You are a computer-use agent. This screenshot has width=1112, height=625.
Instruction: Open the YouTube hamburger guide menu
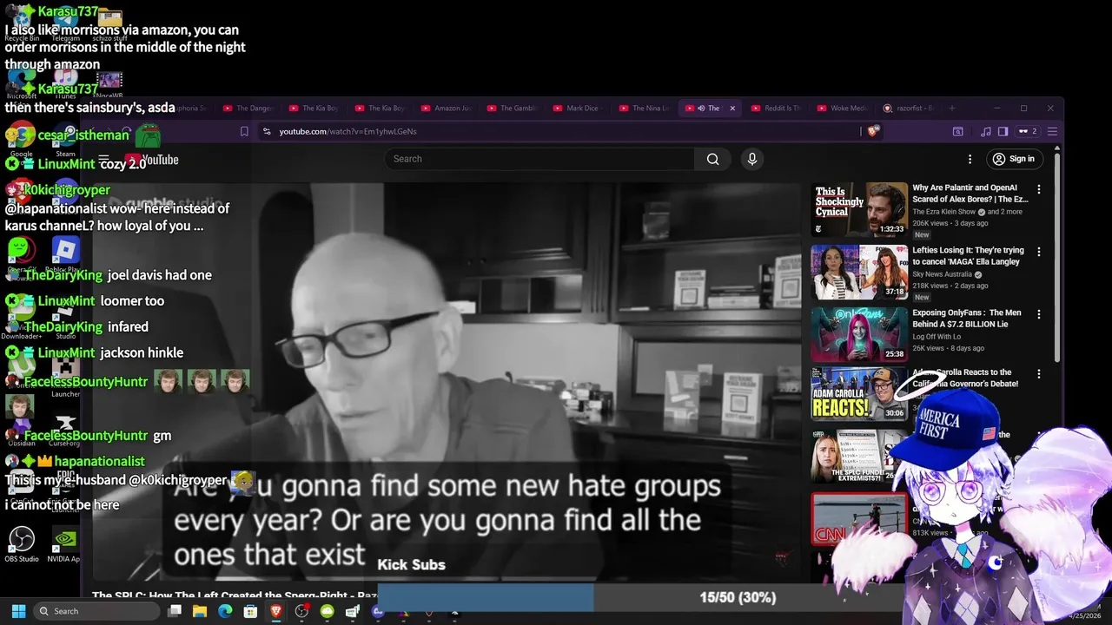click(103, 160)
